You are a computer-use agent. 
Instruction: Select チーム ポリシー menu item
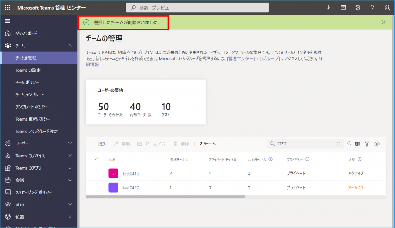27,83
